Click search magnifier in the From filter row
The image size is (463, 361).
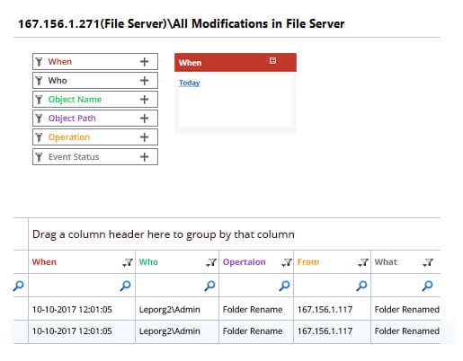click(x=361, y=286)
